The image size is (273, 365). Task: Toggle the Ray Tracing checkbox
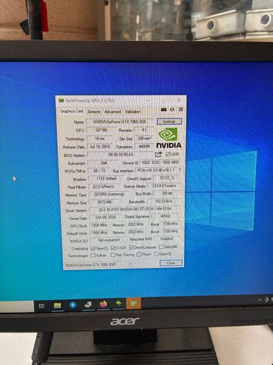[x=113, y=255]
